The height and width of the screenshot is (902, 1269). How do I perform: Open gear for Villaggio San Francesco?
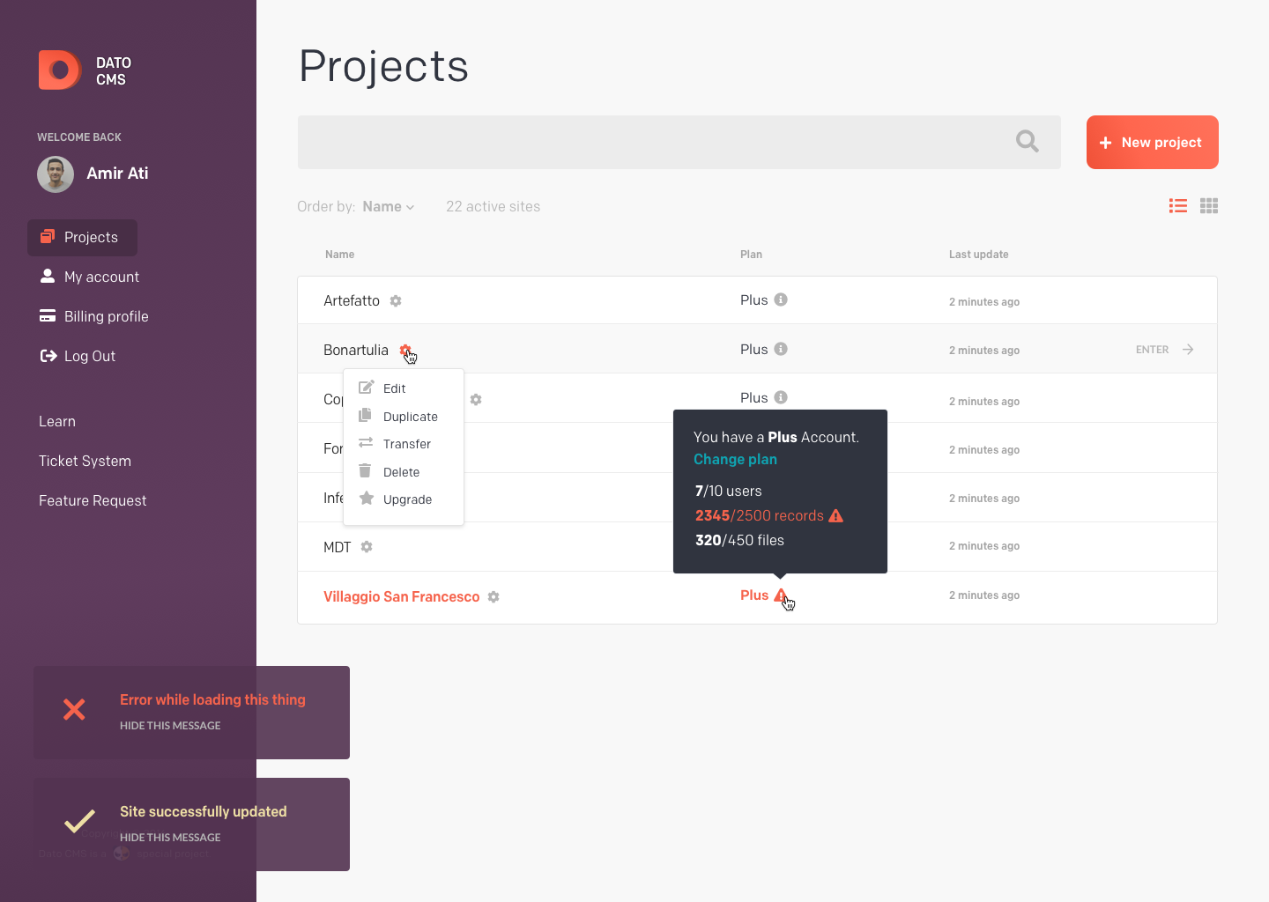493,597
